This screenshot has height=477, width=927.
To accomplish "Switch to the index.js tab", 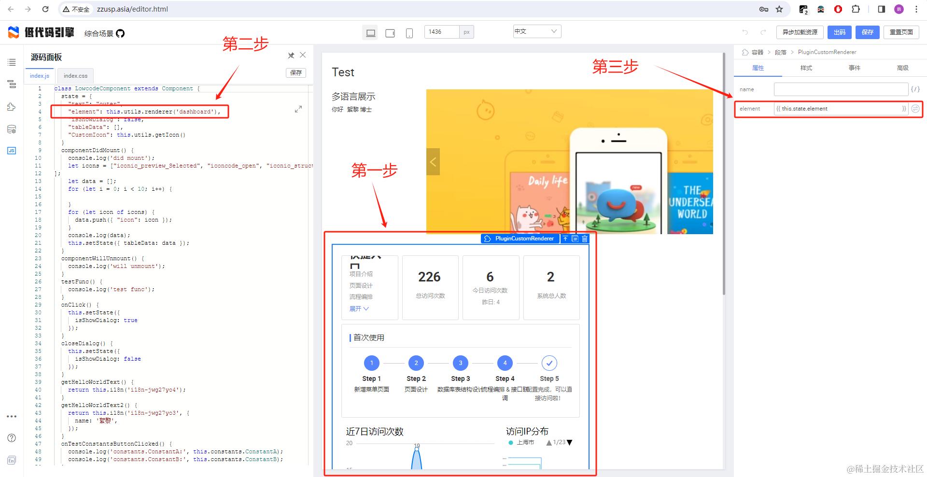I will (40, 76).
